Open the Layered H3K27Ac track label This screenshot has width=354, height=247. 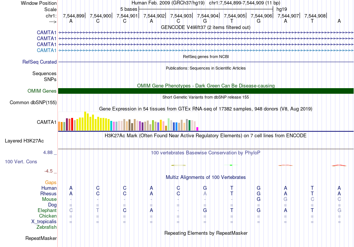(x=24, y=141)
